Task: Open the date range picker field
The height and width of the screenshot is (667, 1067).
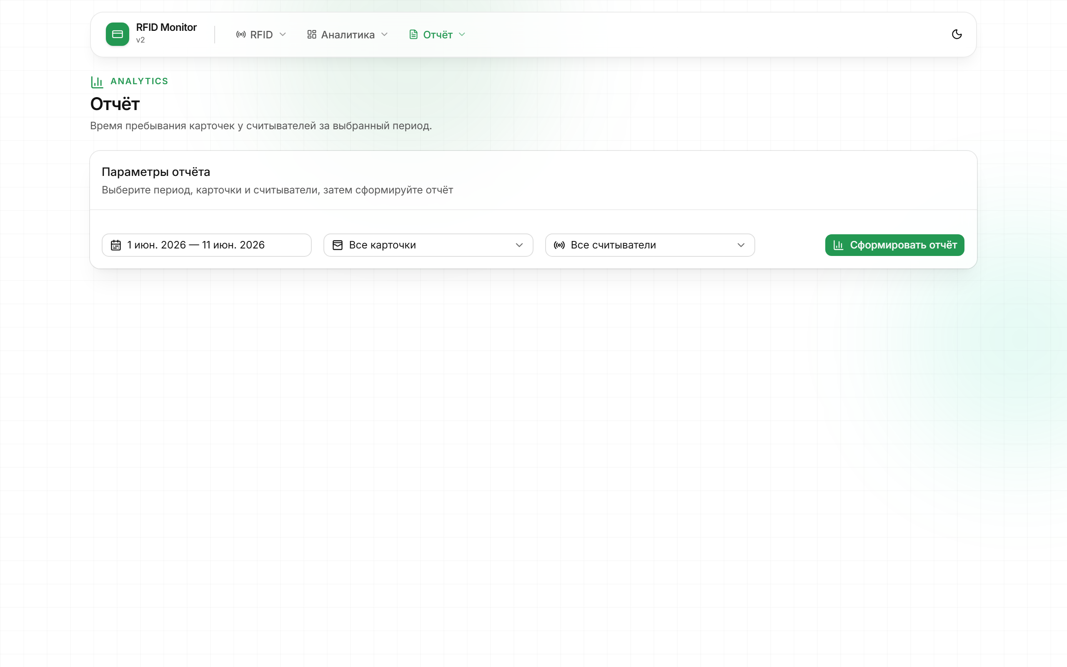Action: click(206, 245)
